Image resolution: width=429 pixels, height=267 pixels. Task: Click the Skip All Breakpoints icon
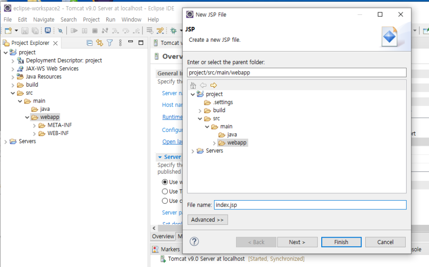click(x=60, y=31)
